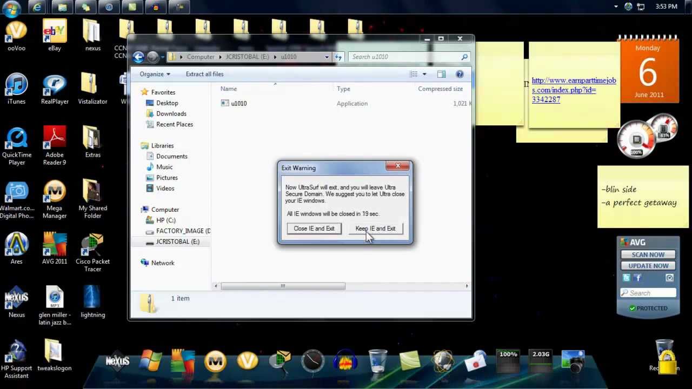Click the 'Close IE and Exit' button

pyautogui.click(x=314, y=229)
